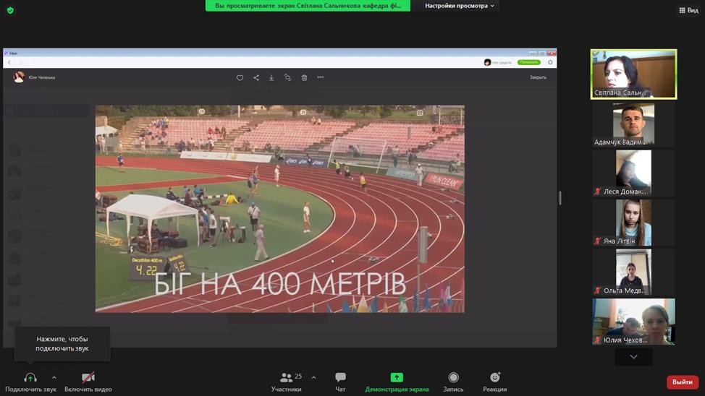Like the image with heart icon
This screenshot has width=705, height=396.
click(240, 77)
